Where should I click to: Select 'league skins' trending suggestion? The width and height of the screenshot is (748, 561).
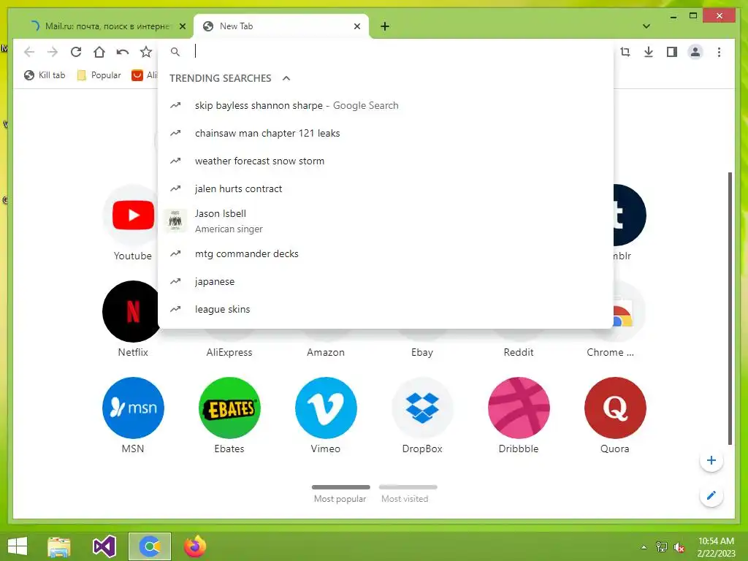[386, 309]
